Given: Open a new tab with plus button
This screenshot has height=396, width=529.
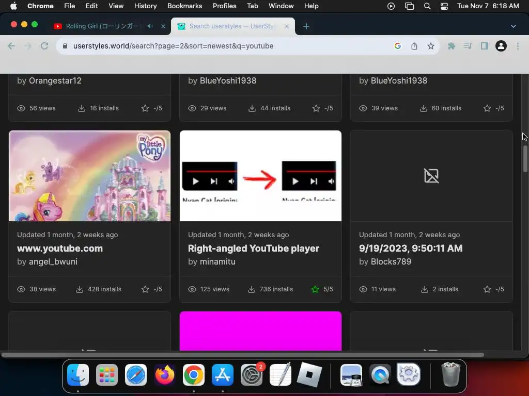Looking at the screenshot, I should pyautogui.click(x=306, y=26).
